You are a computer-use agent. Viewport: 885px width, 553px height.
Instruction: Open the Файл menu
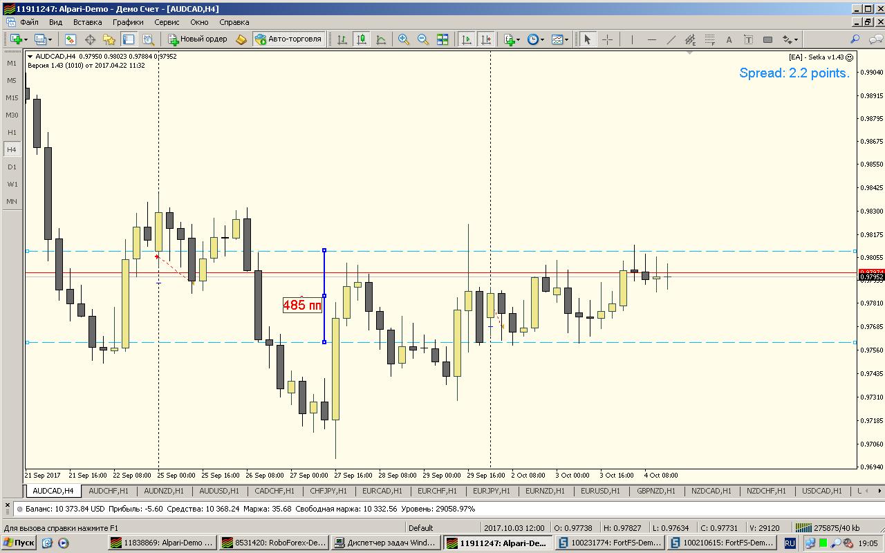(29, 22)
